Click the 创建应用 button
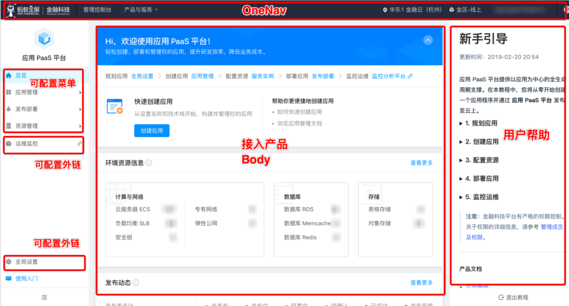 coord(152,130)
